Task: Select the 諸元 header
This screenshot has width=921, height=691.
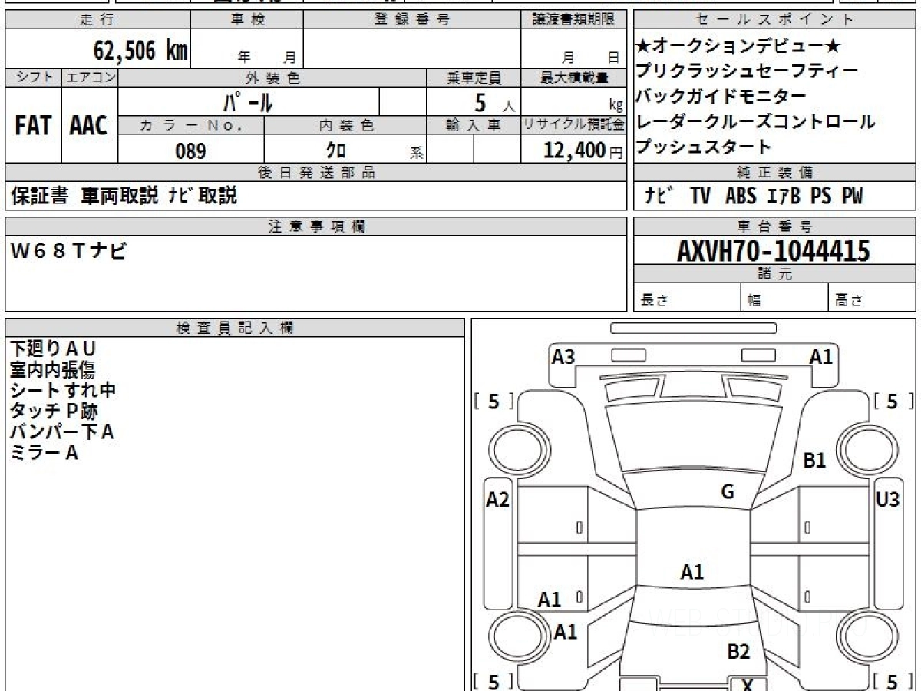Action: [775, 274]
